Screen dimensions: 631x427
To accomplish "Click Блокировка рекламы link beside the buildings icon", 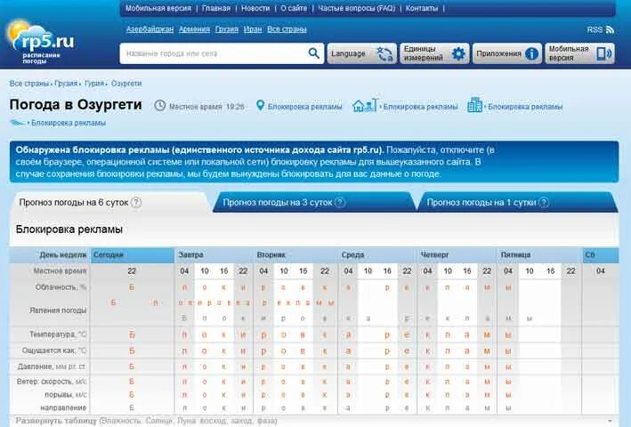I will click(525, 107).
